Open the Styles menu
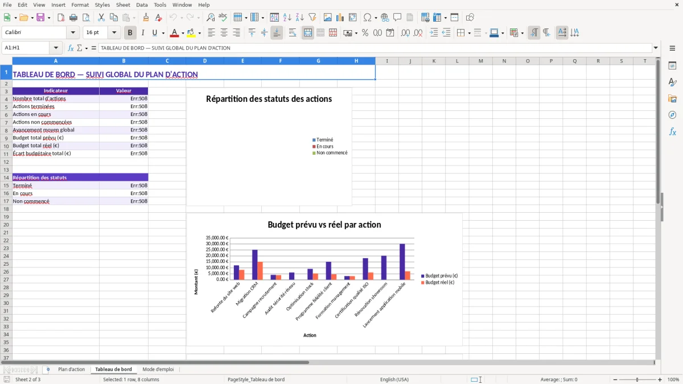683x384 pixels. pyautogui.click(x=102, y=5)
